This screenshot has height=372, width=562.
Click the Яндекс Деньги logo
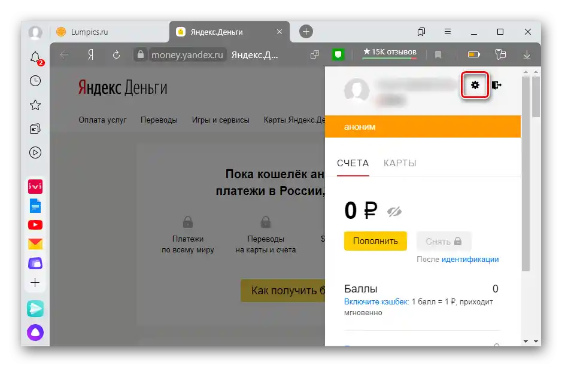(x=123, y=88)
